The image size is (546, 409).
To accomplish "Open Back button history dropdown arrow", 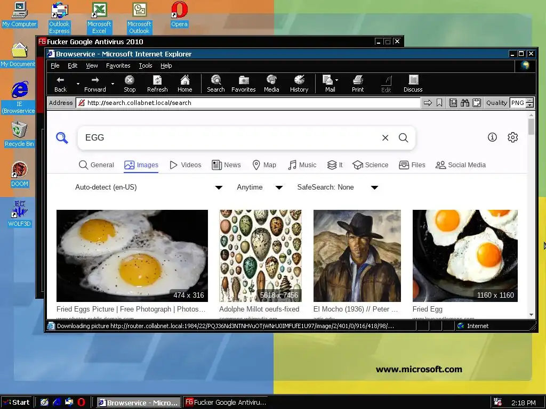I will (x=78, y=84).
